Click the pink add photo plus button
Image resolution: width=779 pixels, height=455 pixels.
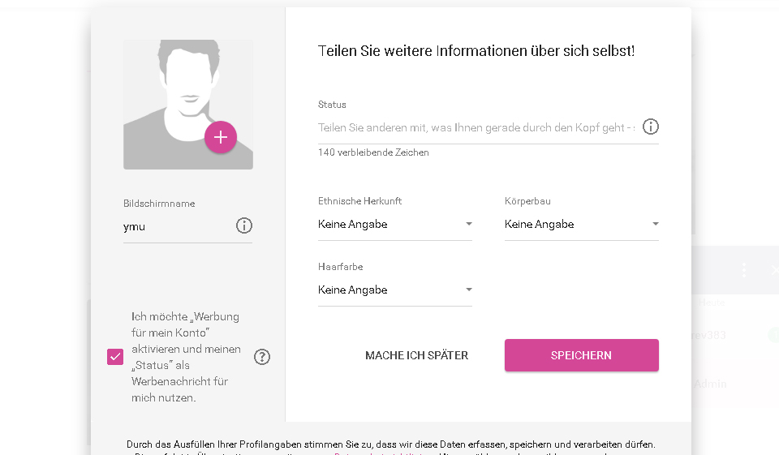pyautogui.click(x=221, y=137)
